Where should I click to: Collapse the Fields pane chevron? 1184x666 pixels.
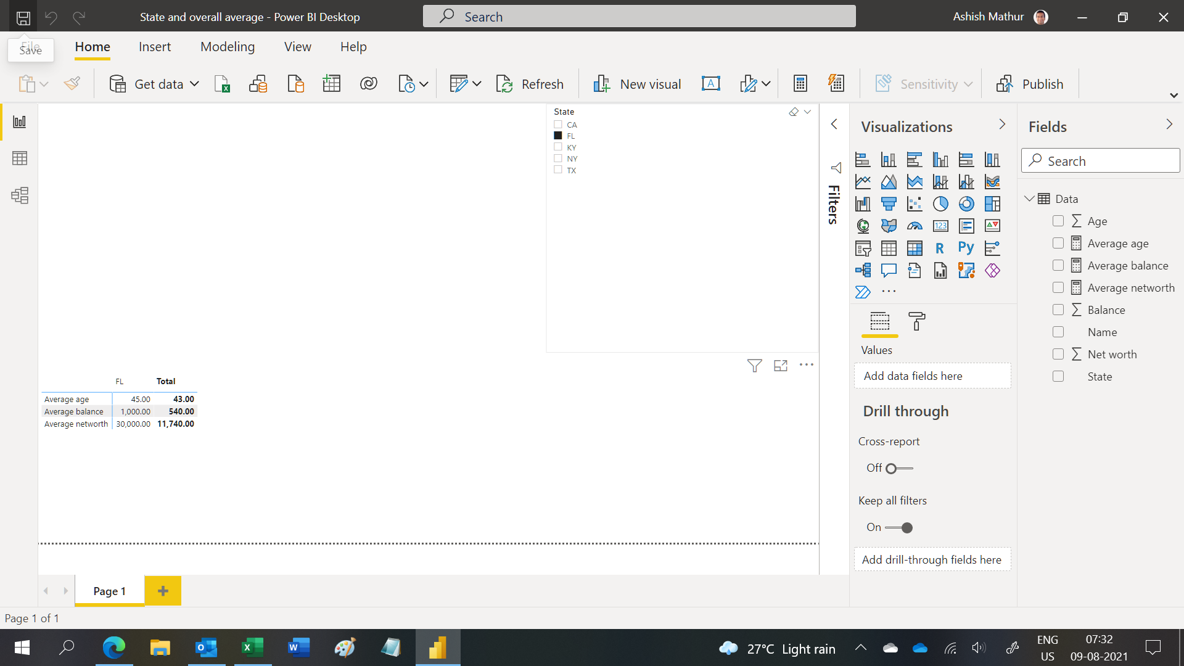pyautogui.click(x=1169, y=125)
